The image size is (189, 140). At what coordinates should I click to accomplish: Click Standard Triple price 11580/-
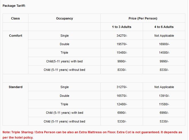point(164,104)
